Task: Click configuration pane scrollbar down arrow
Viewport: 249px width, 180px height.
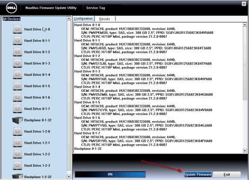Action: pyautogui.click(x=245, y=151)
